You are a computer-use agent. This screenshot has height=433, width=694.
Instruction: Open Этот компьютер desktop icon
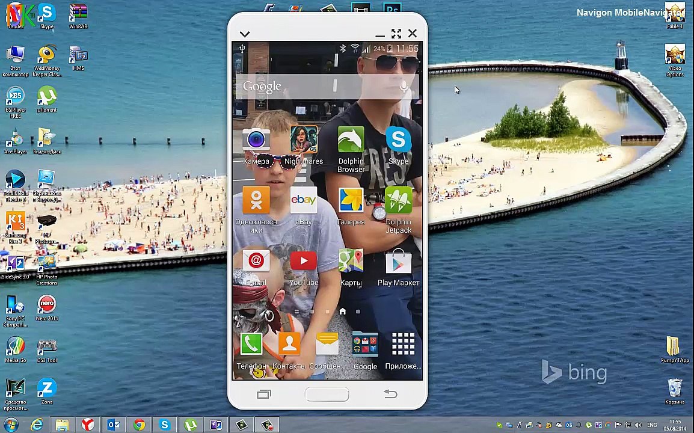(16, 61)
